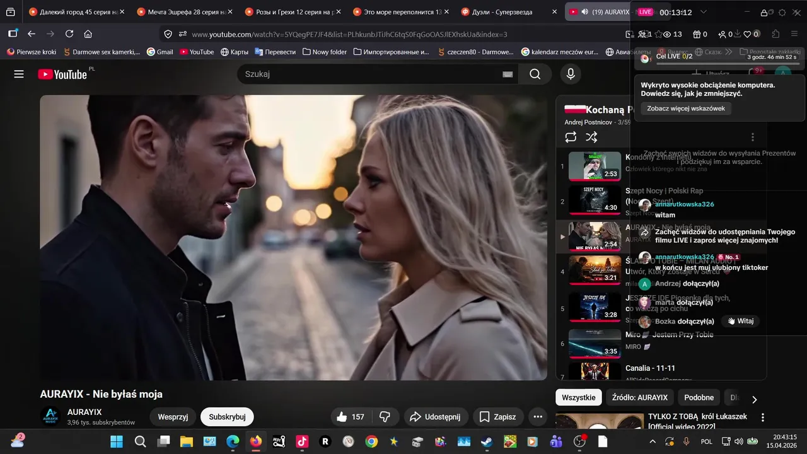Open the on-screen keyboard in the search box

click(x=508, y=74)
